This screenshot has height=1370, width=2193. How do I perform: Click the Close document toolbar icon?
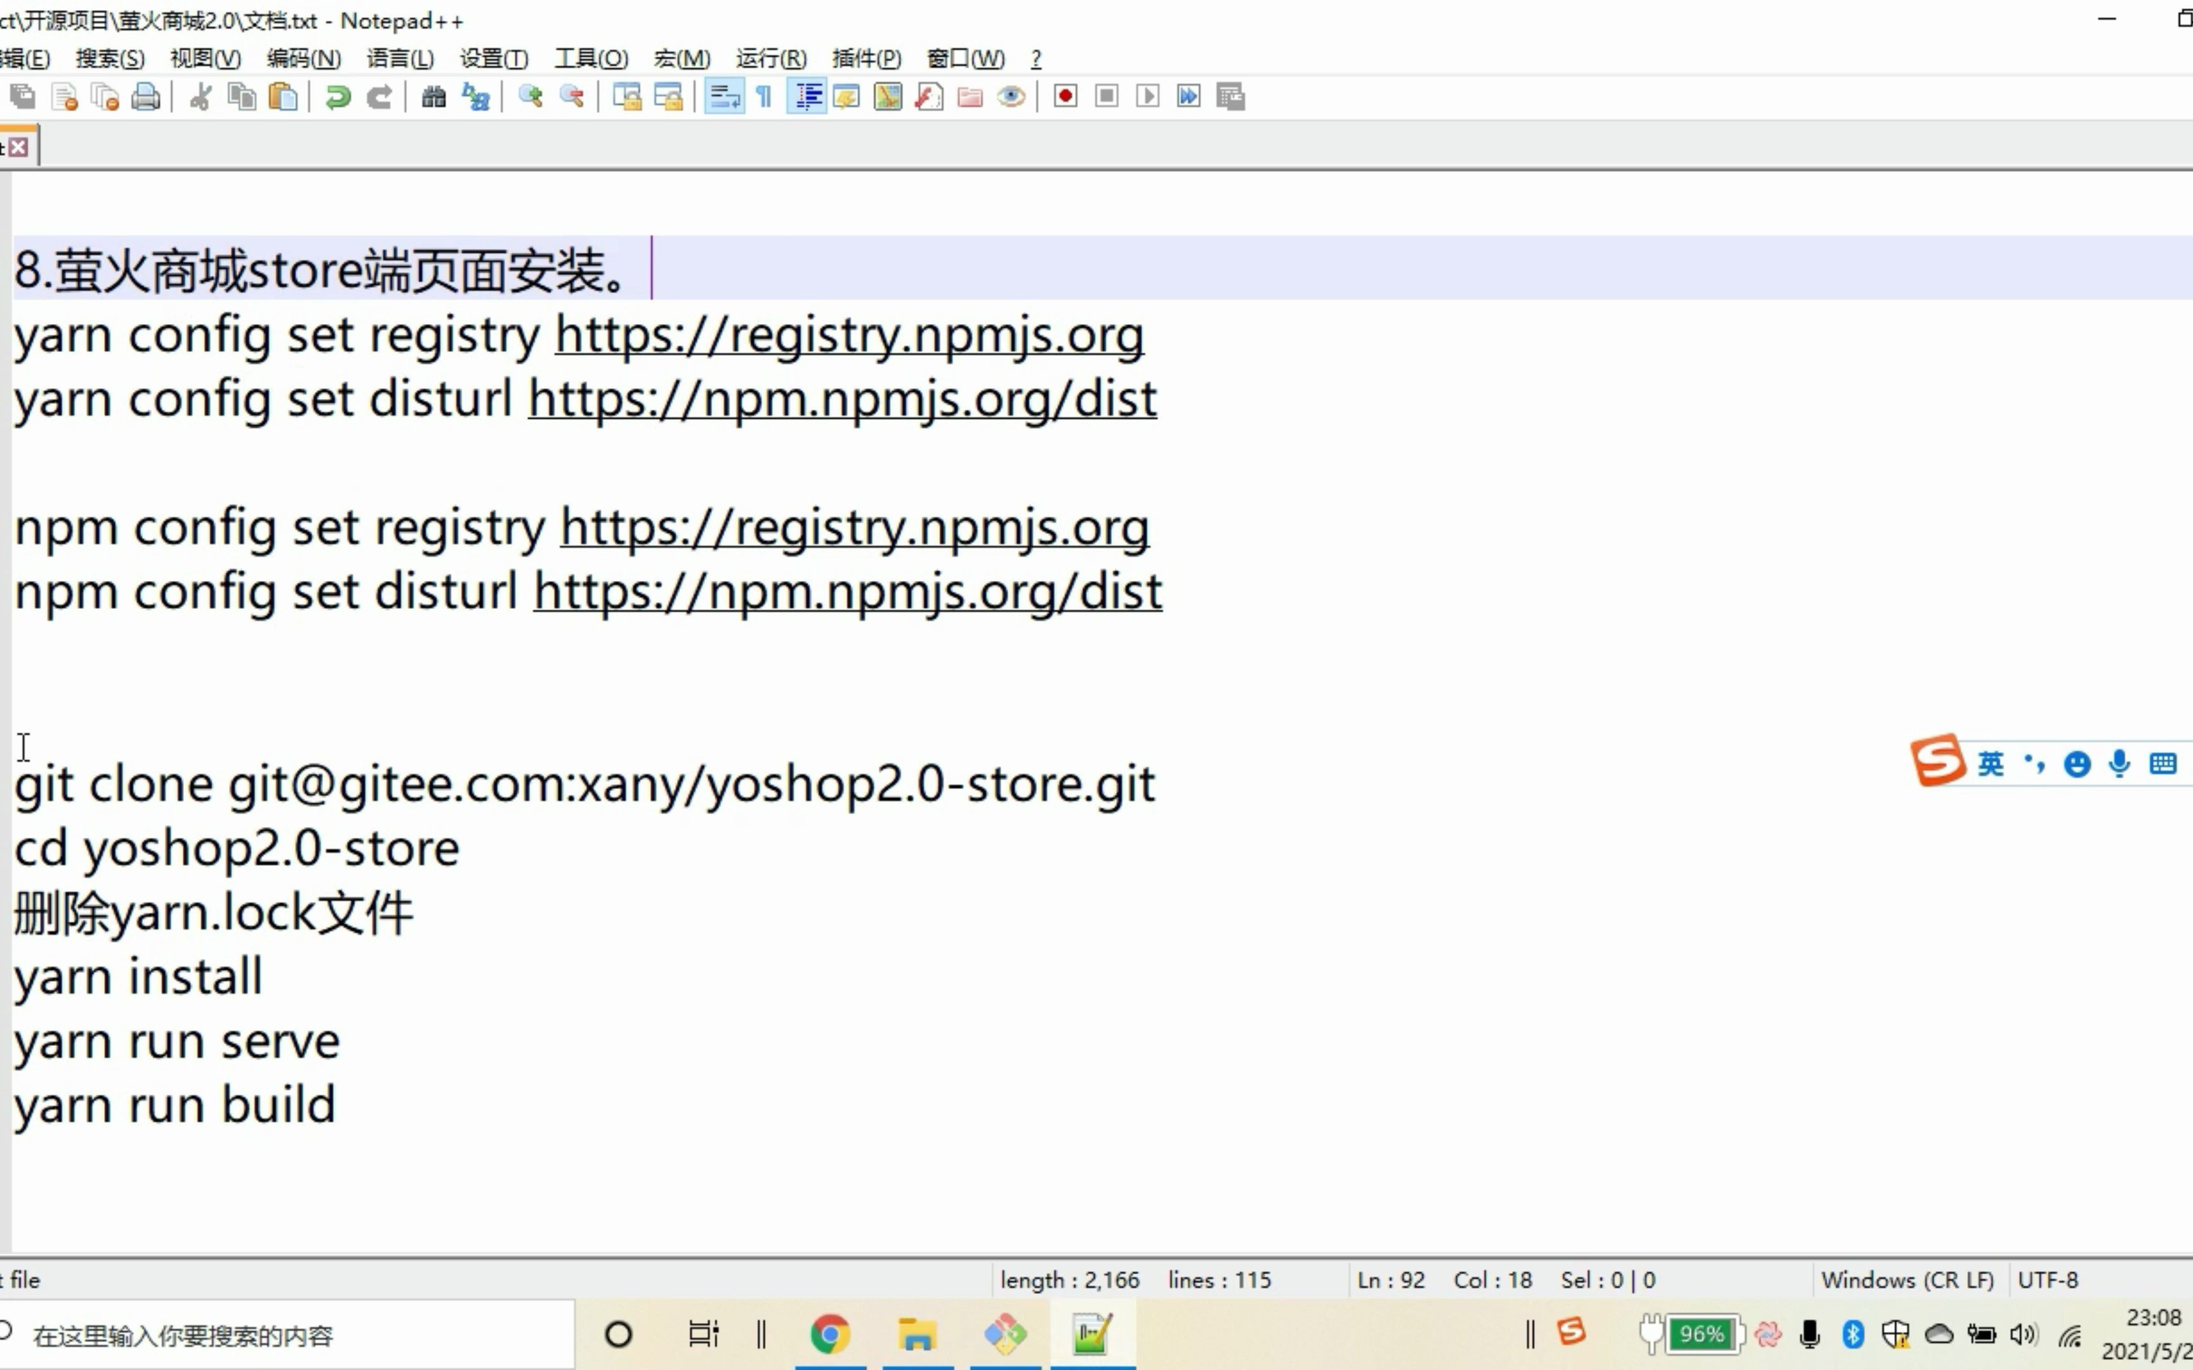pos(64,96)
